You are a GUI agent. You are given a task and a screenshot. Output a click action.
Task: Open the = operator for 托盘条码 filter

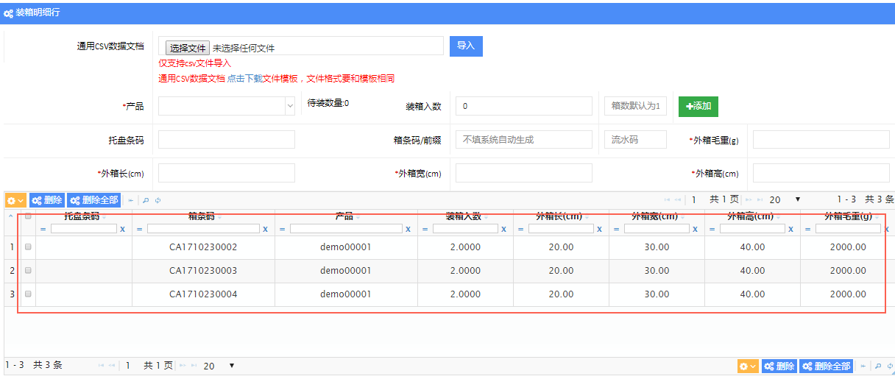pos(43,230)
